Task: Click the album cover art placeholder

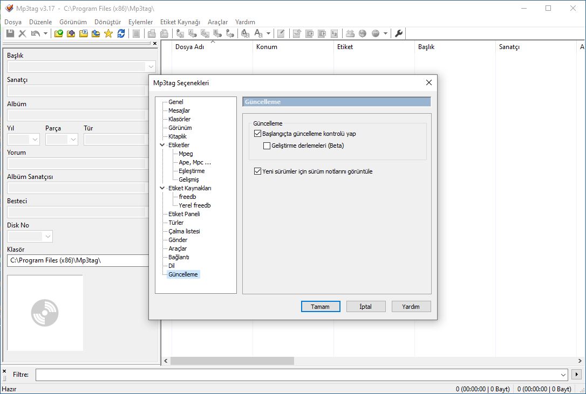Action: point(45,313)
